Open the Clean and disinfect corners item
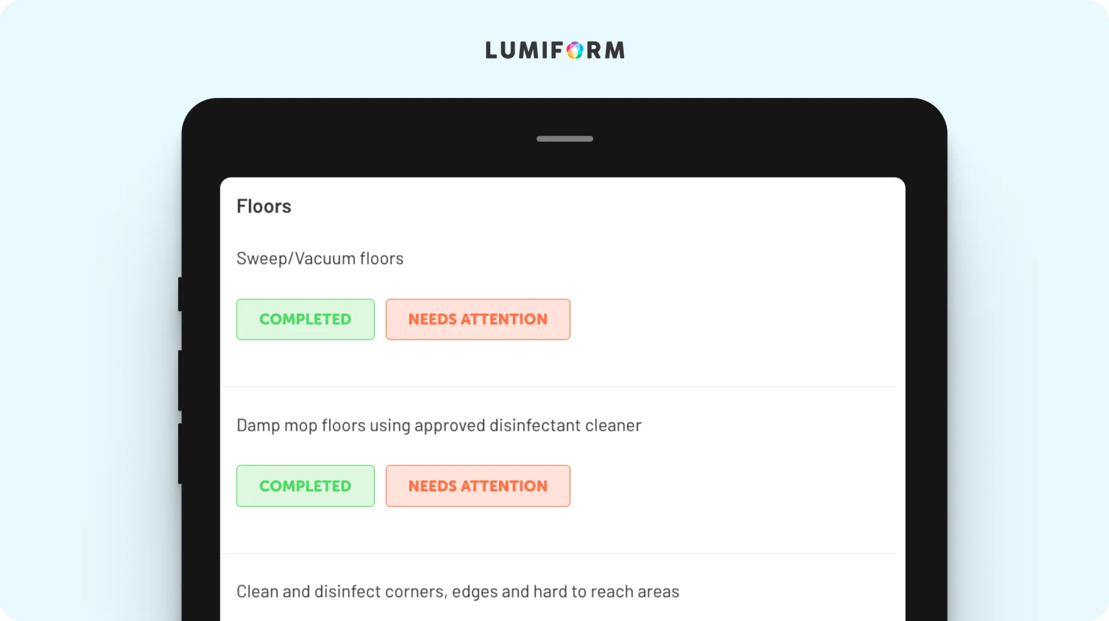Image resolution: width=1109 pixels, height=621 pixels. click(458, 591)
